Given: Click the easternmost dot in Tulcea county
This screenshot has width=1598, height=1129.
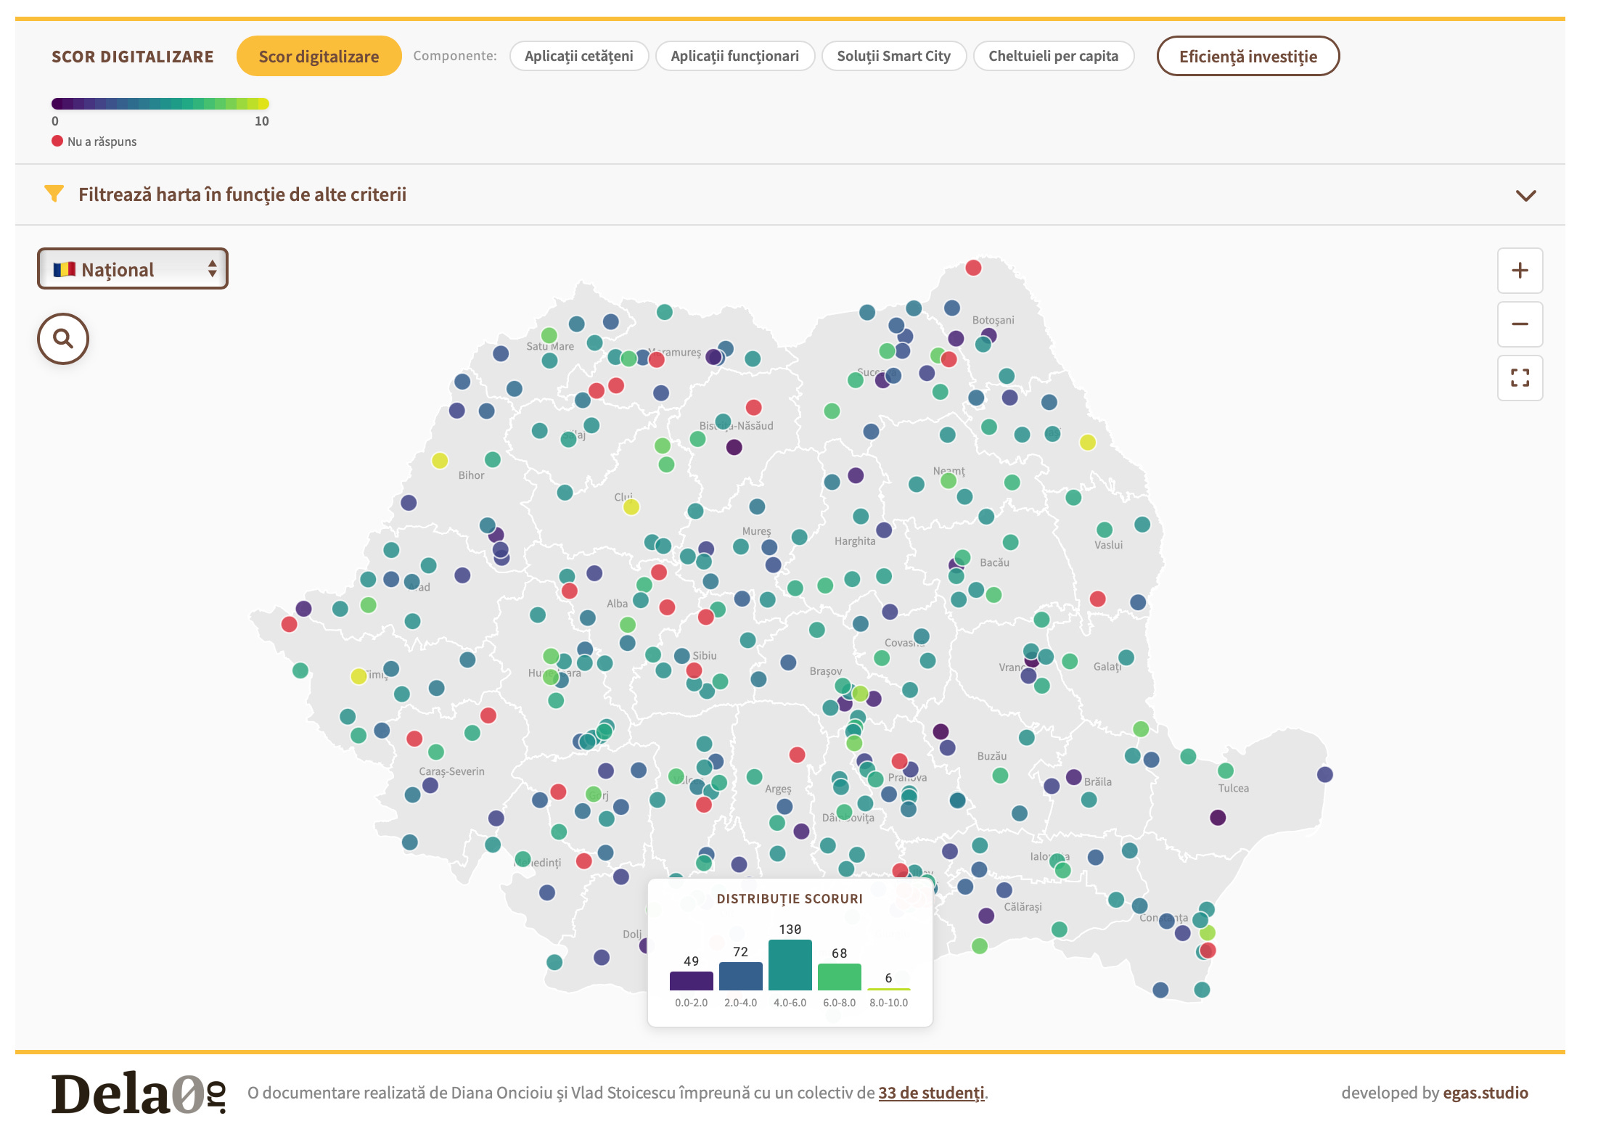Looking at the screenshot, I should coord(1324,774).
